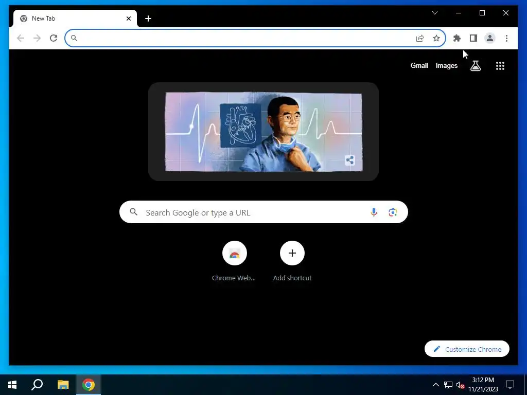Close the New Tab tab

128,19
